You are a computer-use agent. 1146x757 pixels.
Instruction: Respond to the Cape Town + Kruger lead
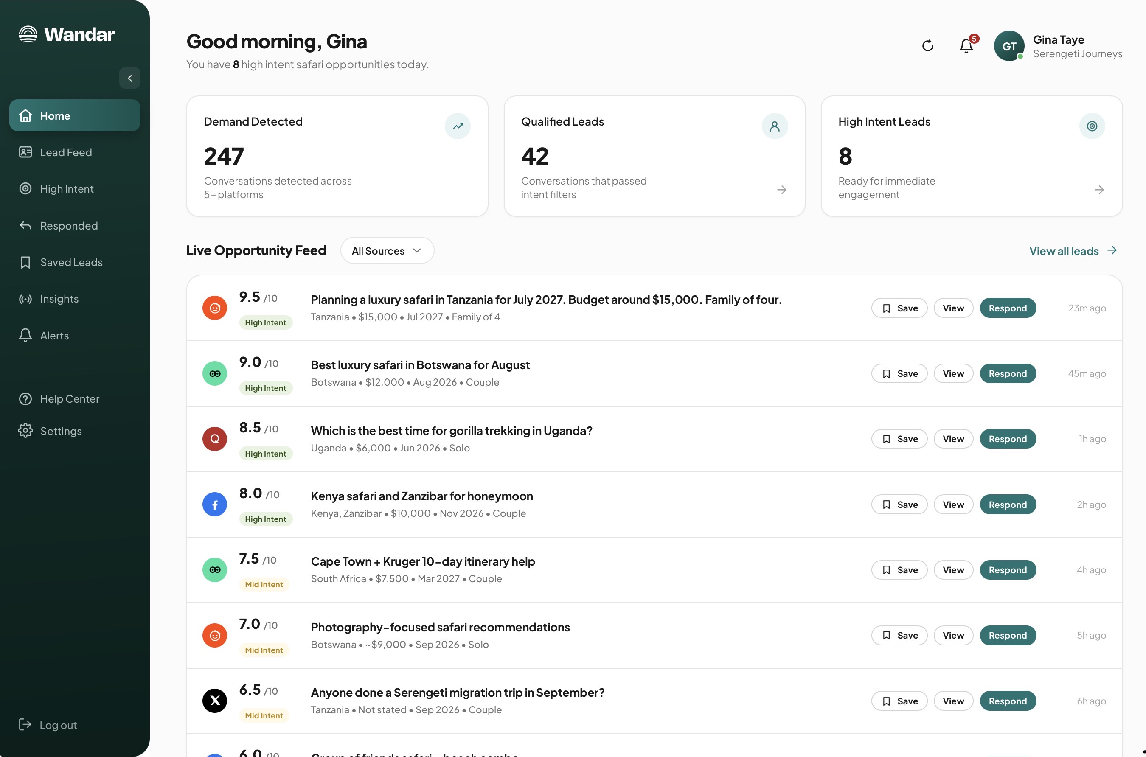coord(1008,570)
